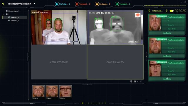Click Камера1_1 text on the 36.5 DegreeC card
This screenshot has width=188, height=106.
tap(171, 71)
